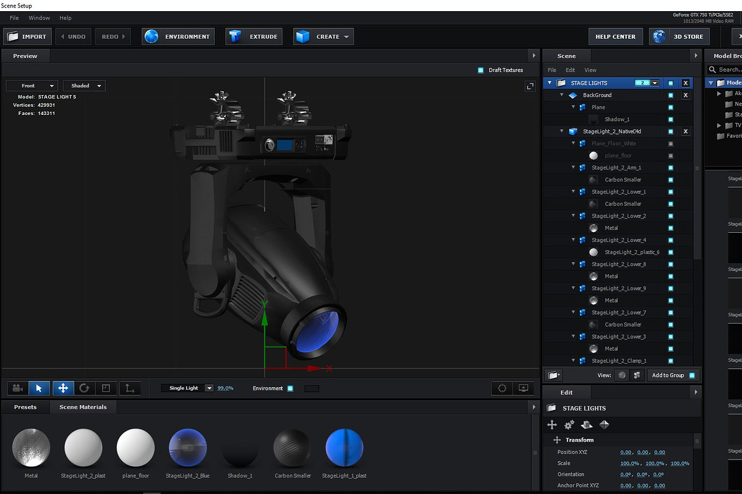Open the Front view dropdown
This screenshot has width=742, height=494.
tap(32, 86)
